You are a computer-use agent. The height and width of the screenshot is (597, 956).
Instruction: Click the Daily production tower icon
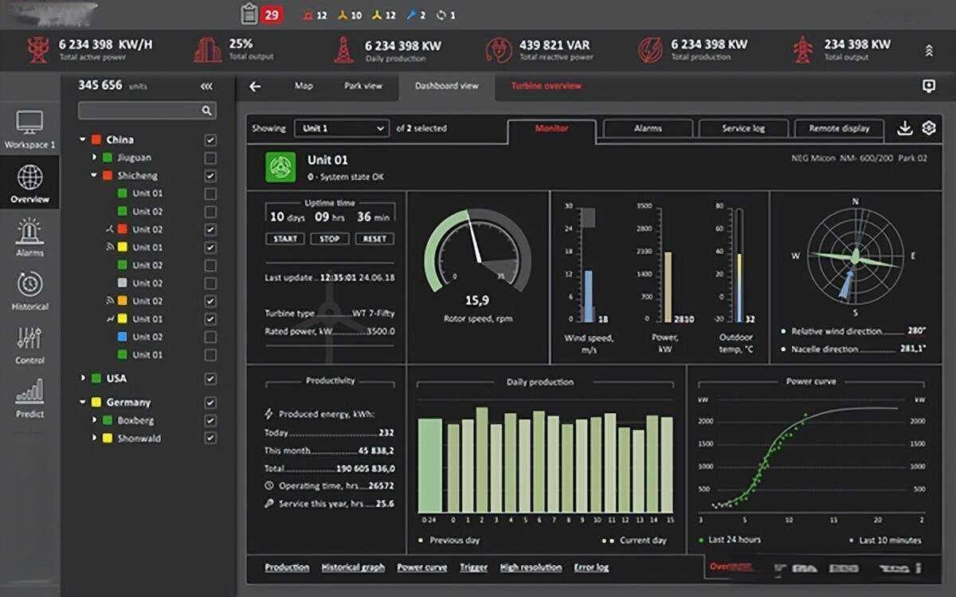[344, 50]
